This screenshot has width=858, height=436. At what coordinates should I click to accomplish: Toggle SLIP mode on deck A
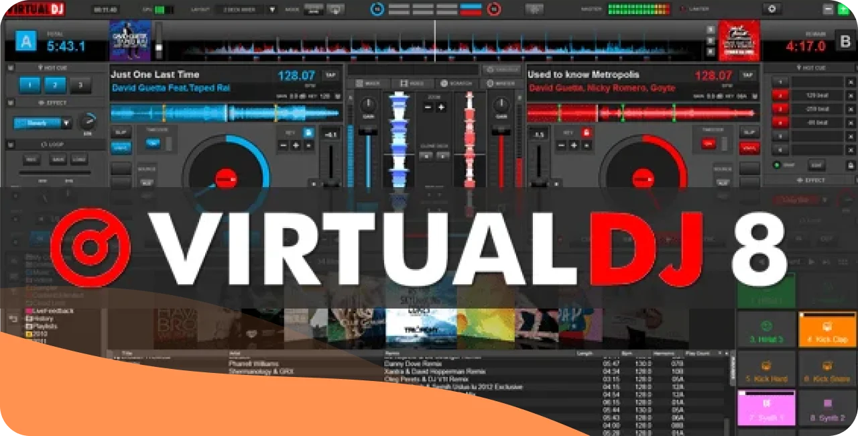121,132
